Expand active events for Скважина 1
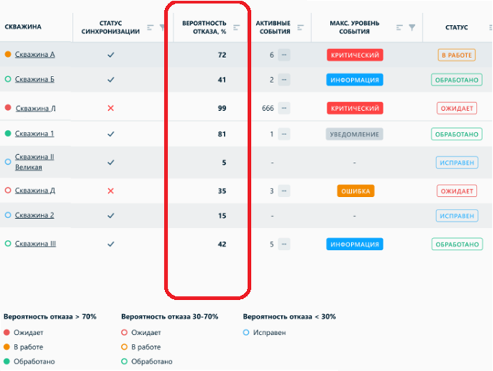 [x=284, y=134]
